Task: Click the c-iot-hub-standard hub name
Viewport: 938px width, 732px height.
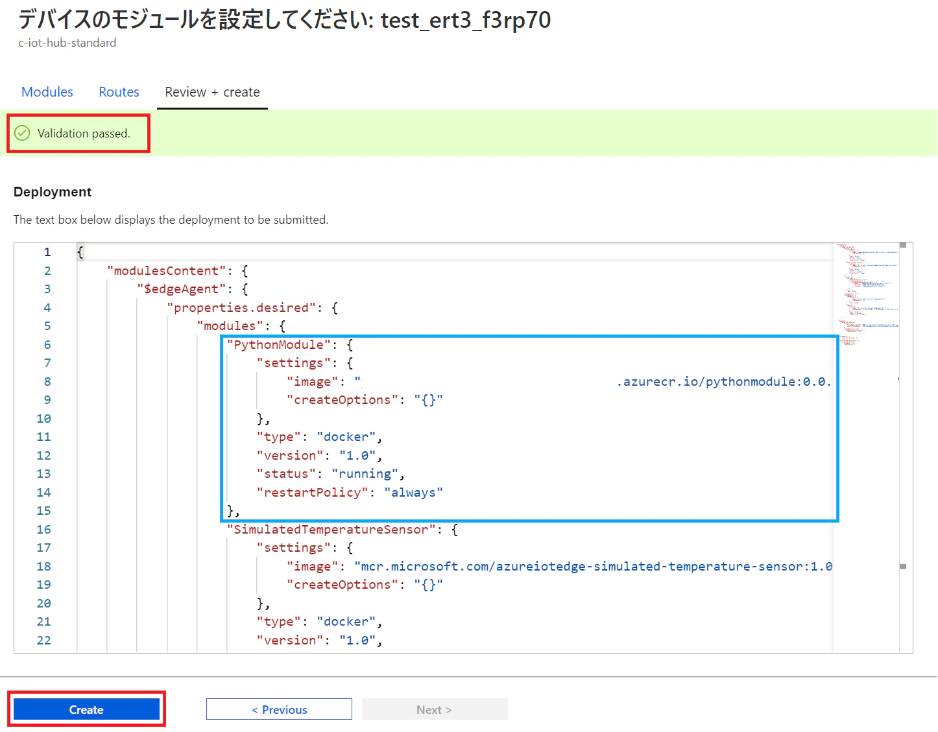Action: (x=67, y=43)
